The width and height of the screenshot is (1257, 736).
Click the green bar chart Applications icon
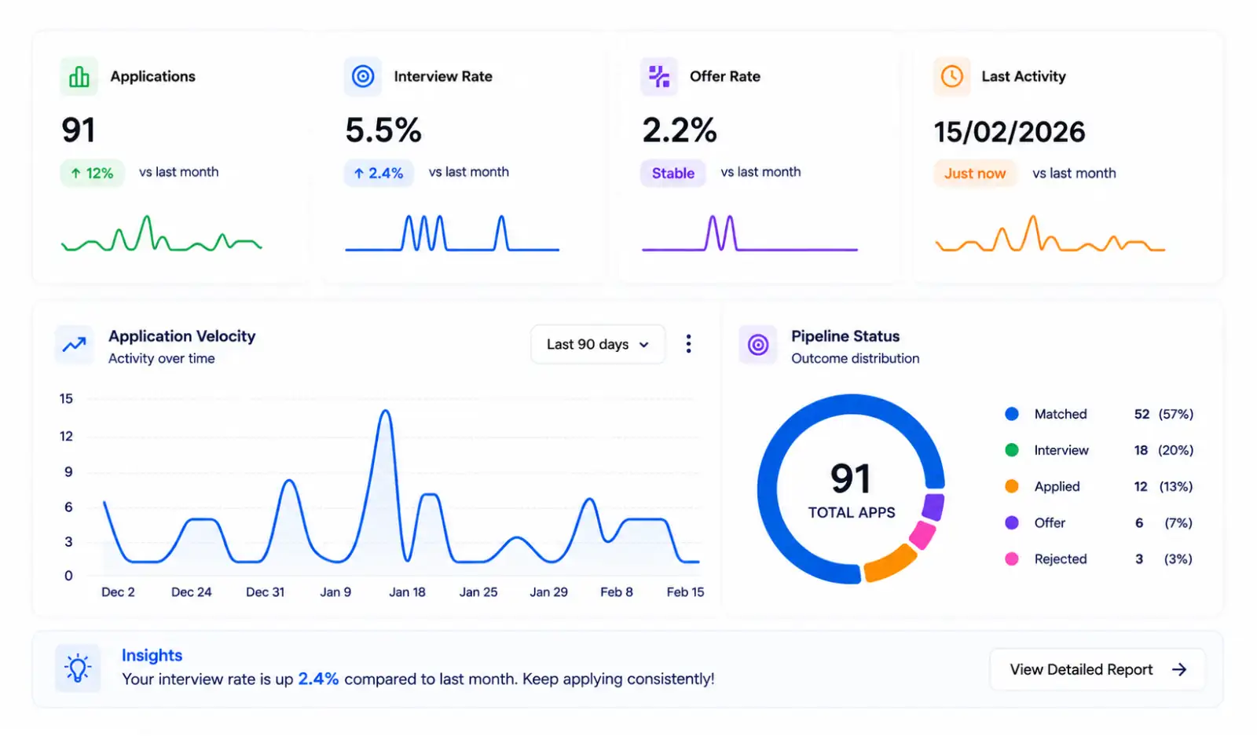[x=79, y=76]
